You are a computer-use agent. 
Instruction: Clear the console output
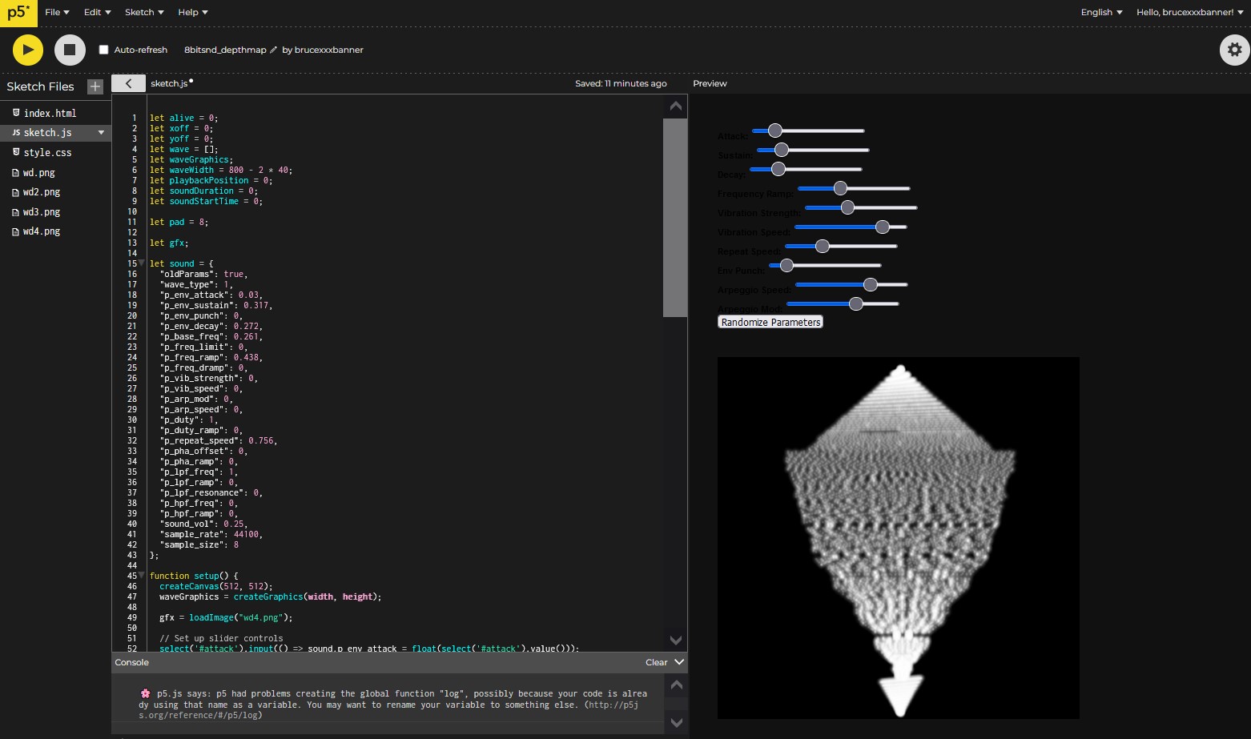656,662
